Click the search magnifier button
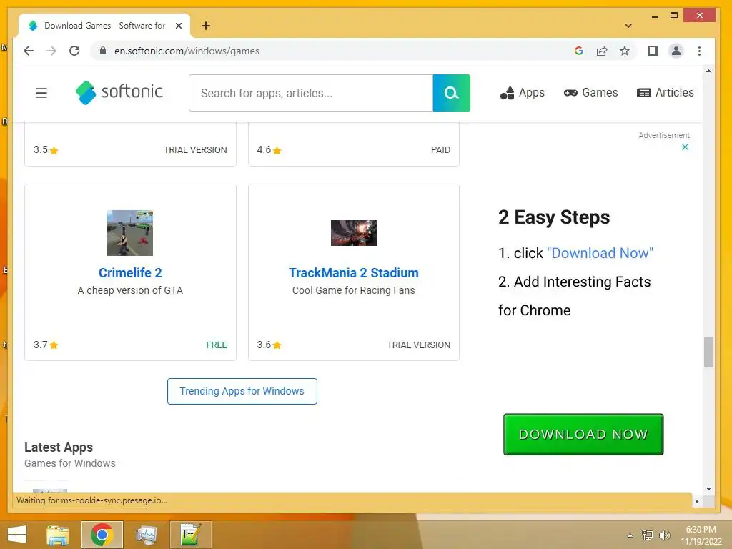 click(452, 93)
